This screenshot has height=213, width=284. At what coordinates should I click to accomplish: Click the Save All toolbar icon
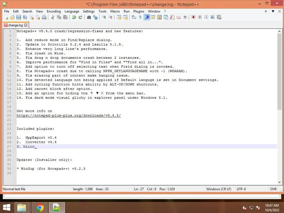25,17
